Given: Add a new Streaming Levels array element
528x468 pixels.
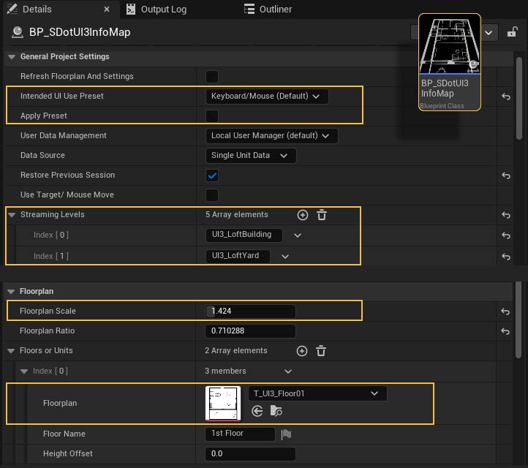Looking at the screenshot, I should 303,215.
